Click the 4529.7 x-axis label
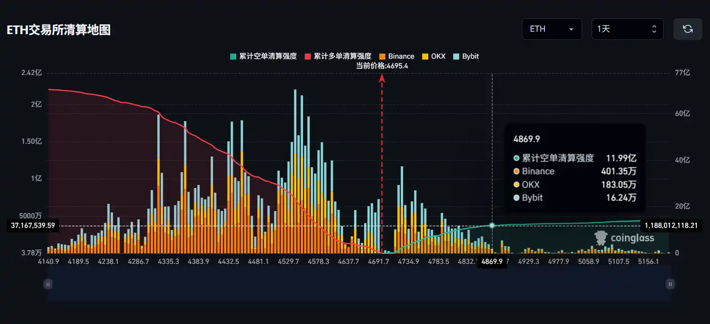The image size is (710, 324). [289, 262]
